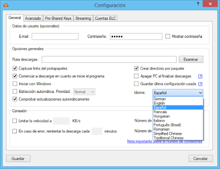
Task: Enable En caso de error reintentar checkbox
Action: pos(15,131)
